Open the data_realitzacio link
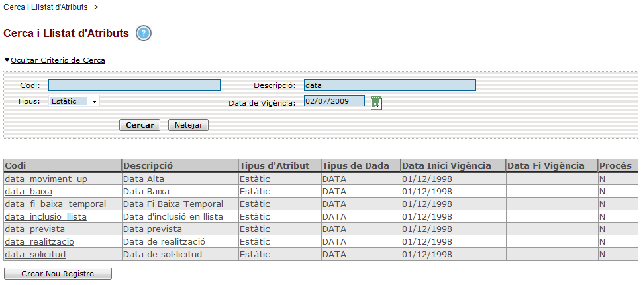643x285 pixels. click(39, 241)
